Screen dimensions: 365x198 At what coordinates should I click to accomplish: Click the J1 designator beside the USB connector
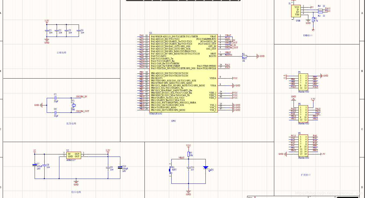point(290,3)
